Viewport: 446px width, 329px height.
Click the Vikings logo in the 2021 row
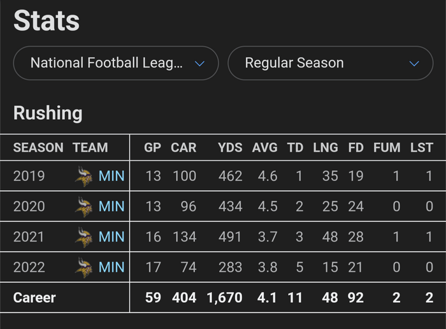pyautogui.click(x=83, y=237)
